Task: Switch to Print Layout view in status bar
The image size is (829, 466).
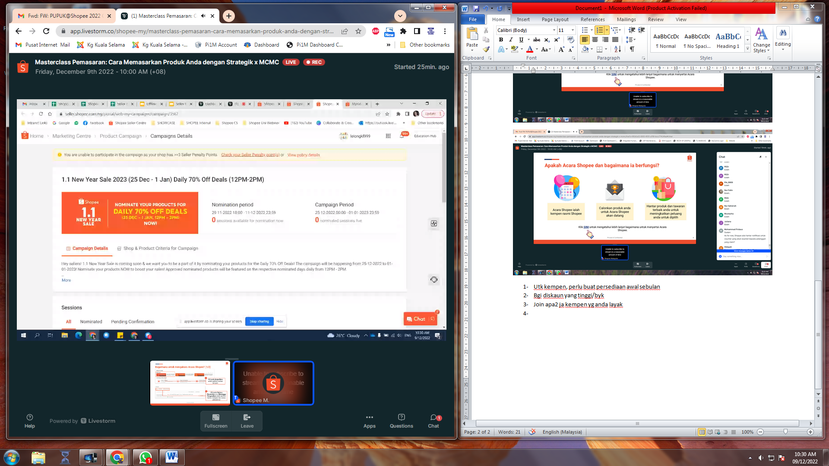Action: (702, 432)
